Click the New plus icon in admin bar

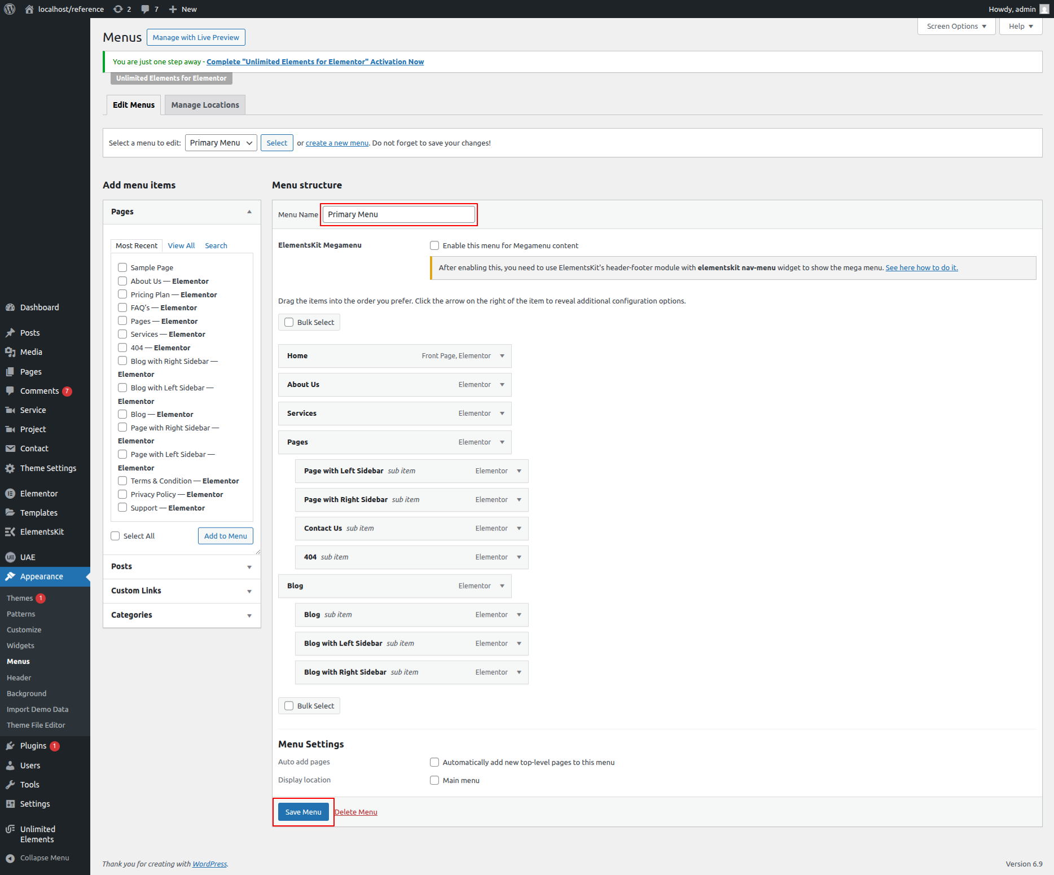(x=173, y=9)
